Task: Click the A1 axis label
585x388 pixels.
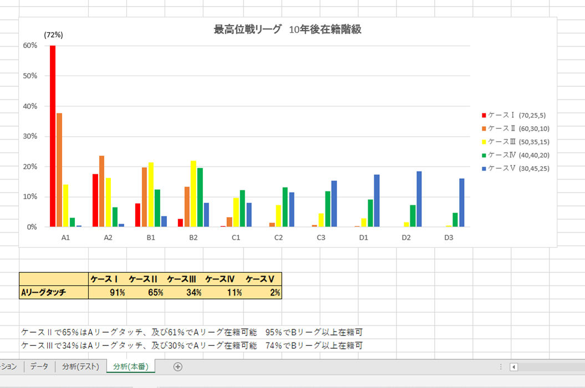Action: pos(65,237)
